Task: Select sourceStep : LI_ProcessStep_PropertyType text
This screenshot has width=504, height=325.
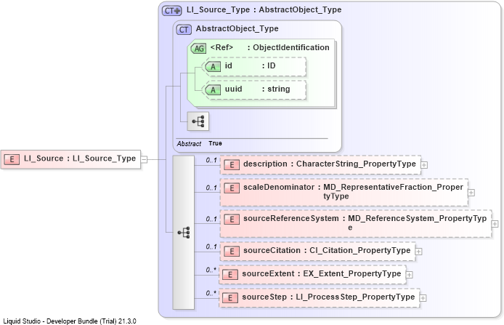Action: [x=328, y=297]
